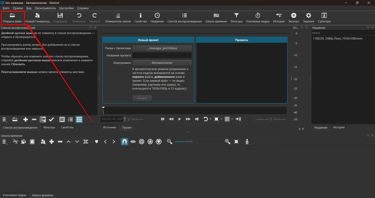The image size is (375, 198).
Task: Lift the clip with timeline up-arrow icon
Action: [68, 142]
